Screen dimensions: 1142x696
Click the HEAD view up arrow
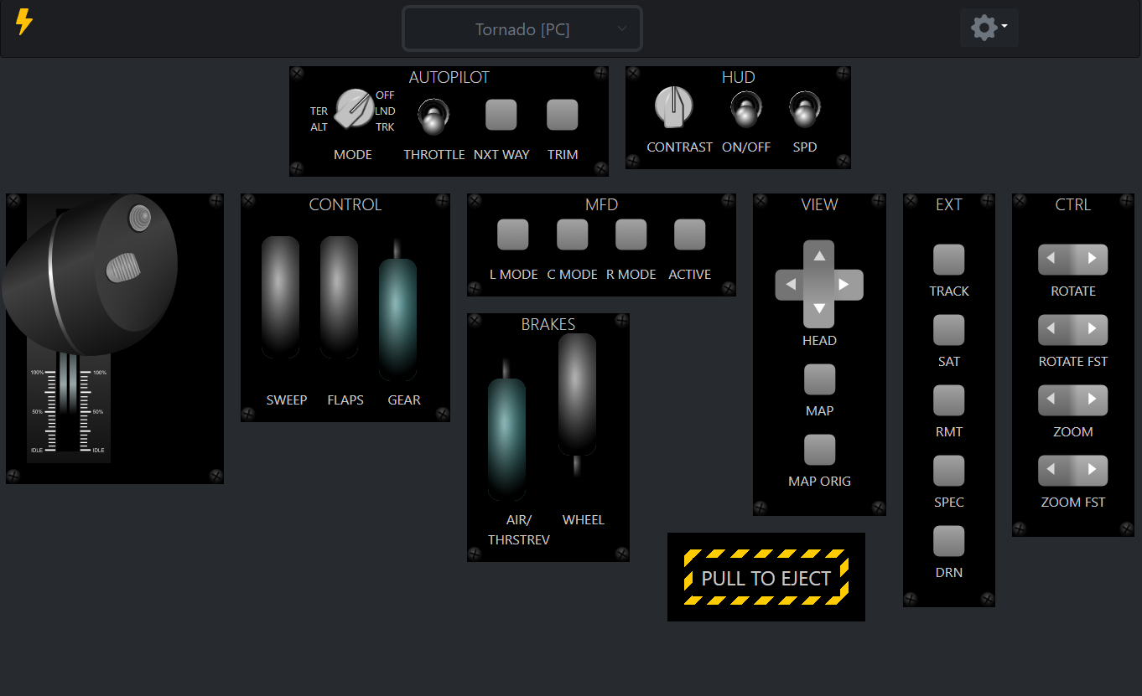coord(819,255)
